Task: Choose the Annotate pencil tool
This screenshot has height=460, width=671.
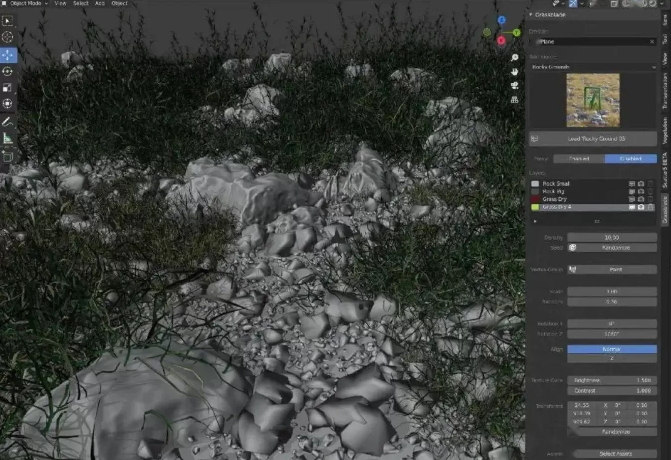Action: [7, 121]
